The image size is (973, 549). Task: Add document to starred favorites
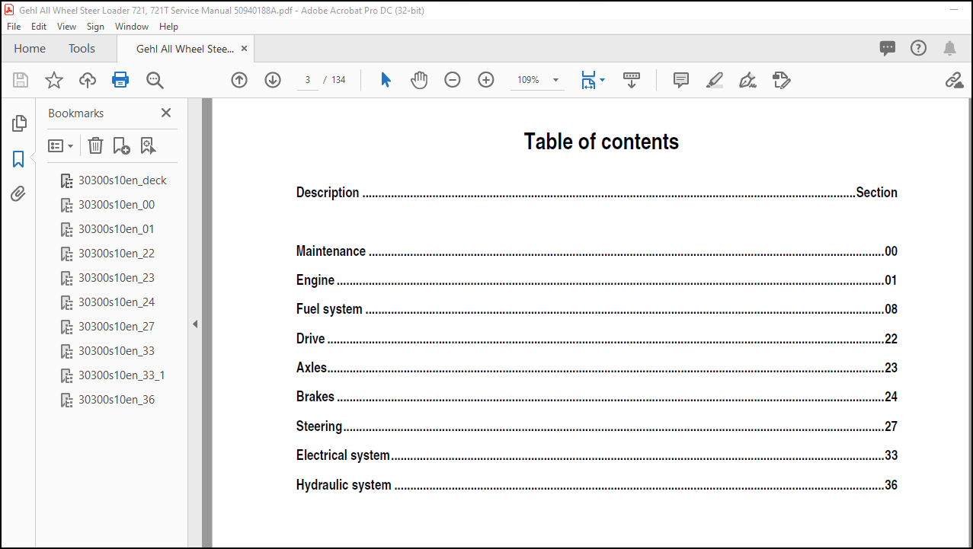click(54, 80)
